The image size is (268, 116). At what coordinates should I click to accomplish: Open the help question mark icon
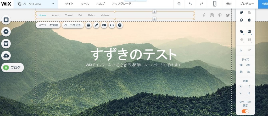click(120, 25)
